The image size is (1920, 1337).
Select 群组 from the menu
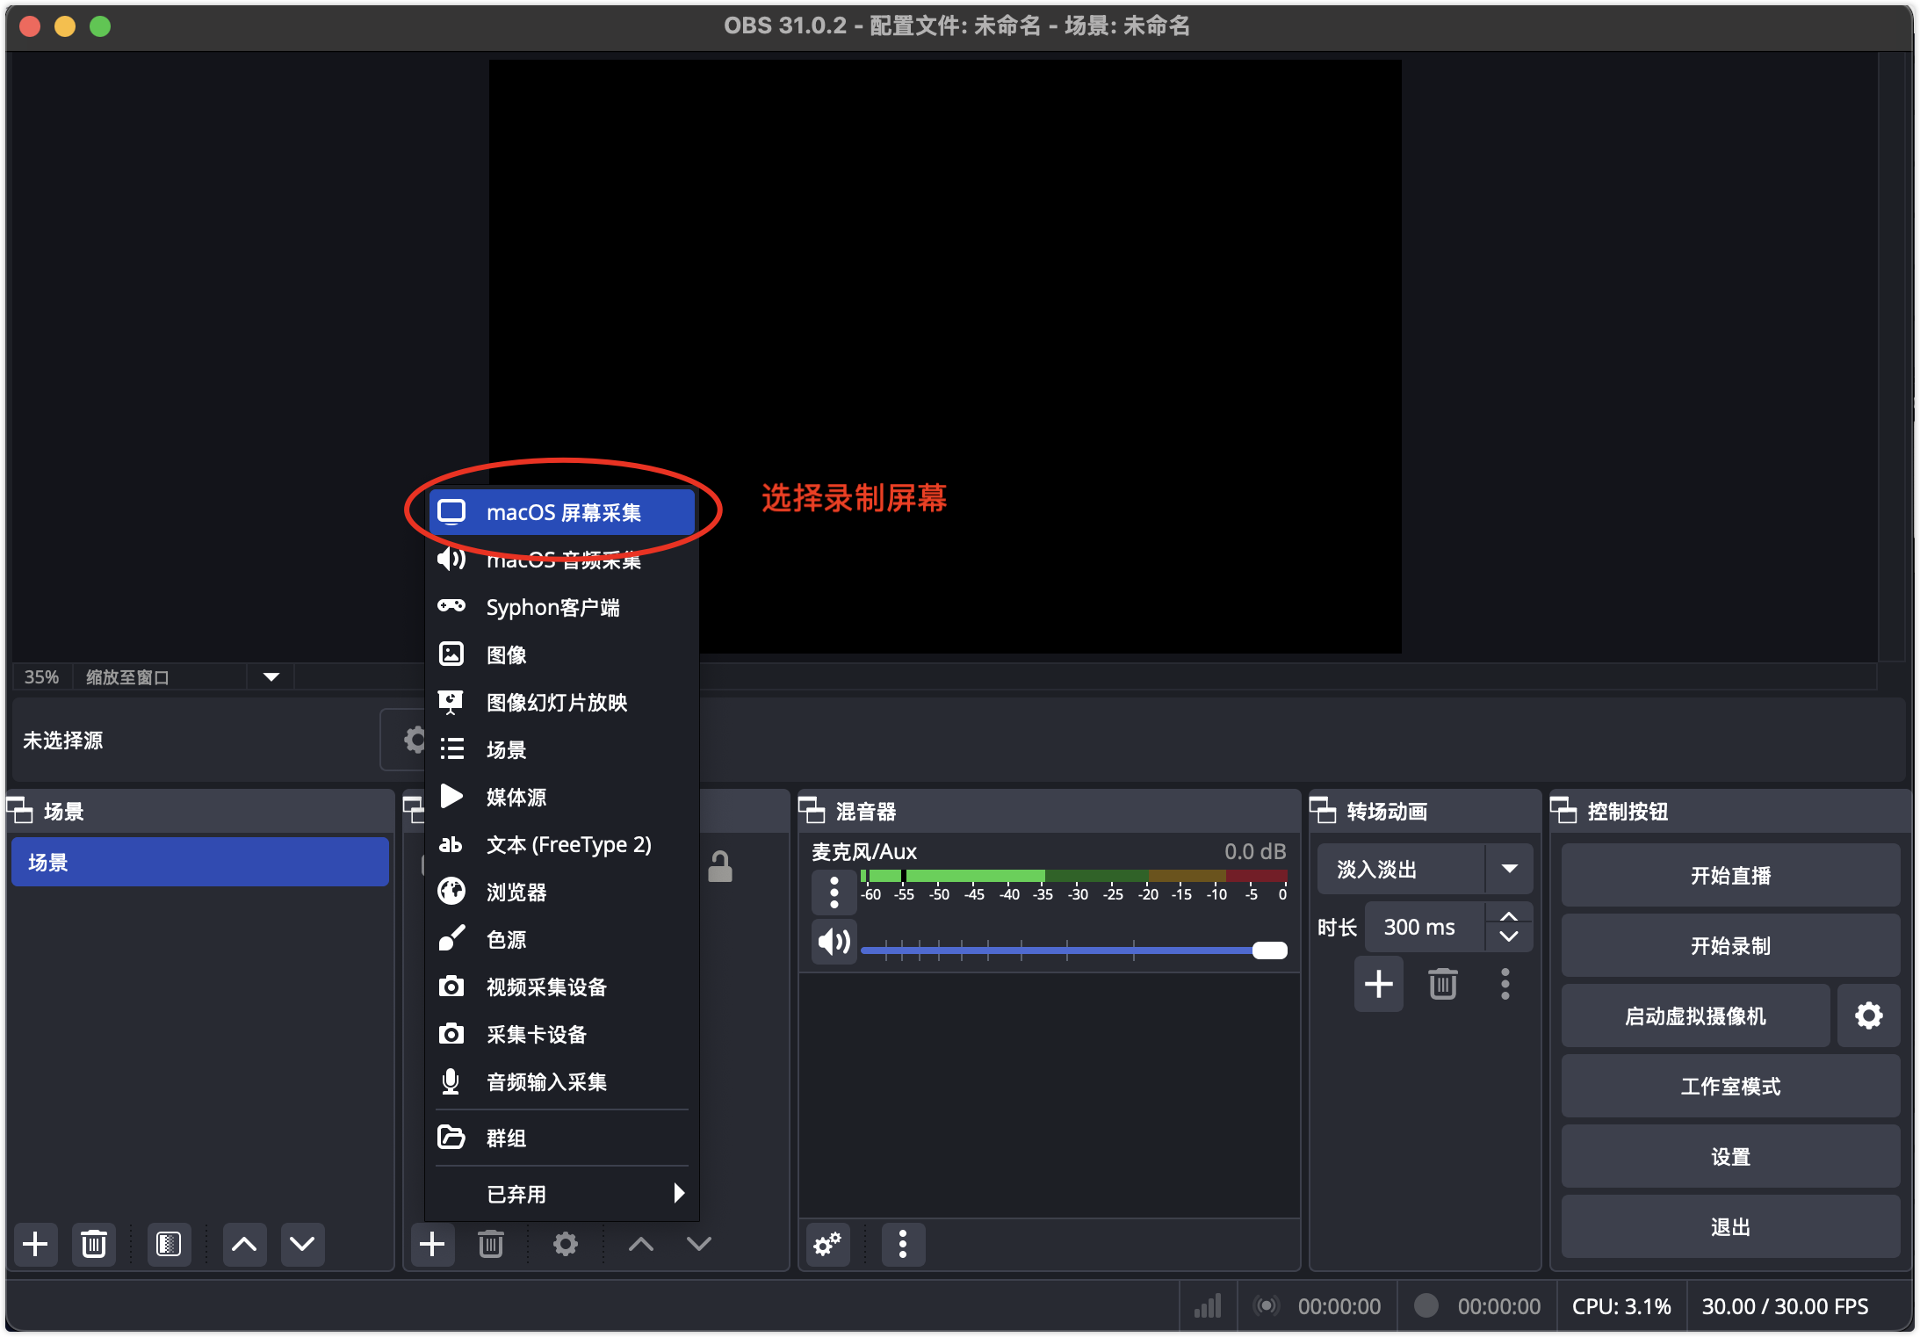pos(562,1138)
